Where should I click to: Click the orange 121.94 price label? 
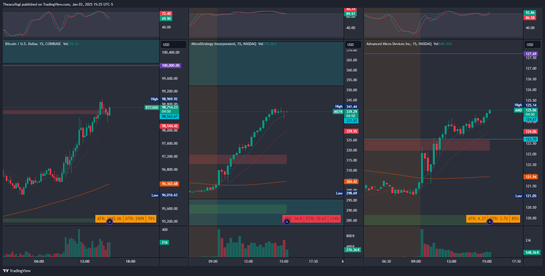[531, 177]
